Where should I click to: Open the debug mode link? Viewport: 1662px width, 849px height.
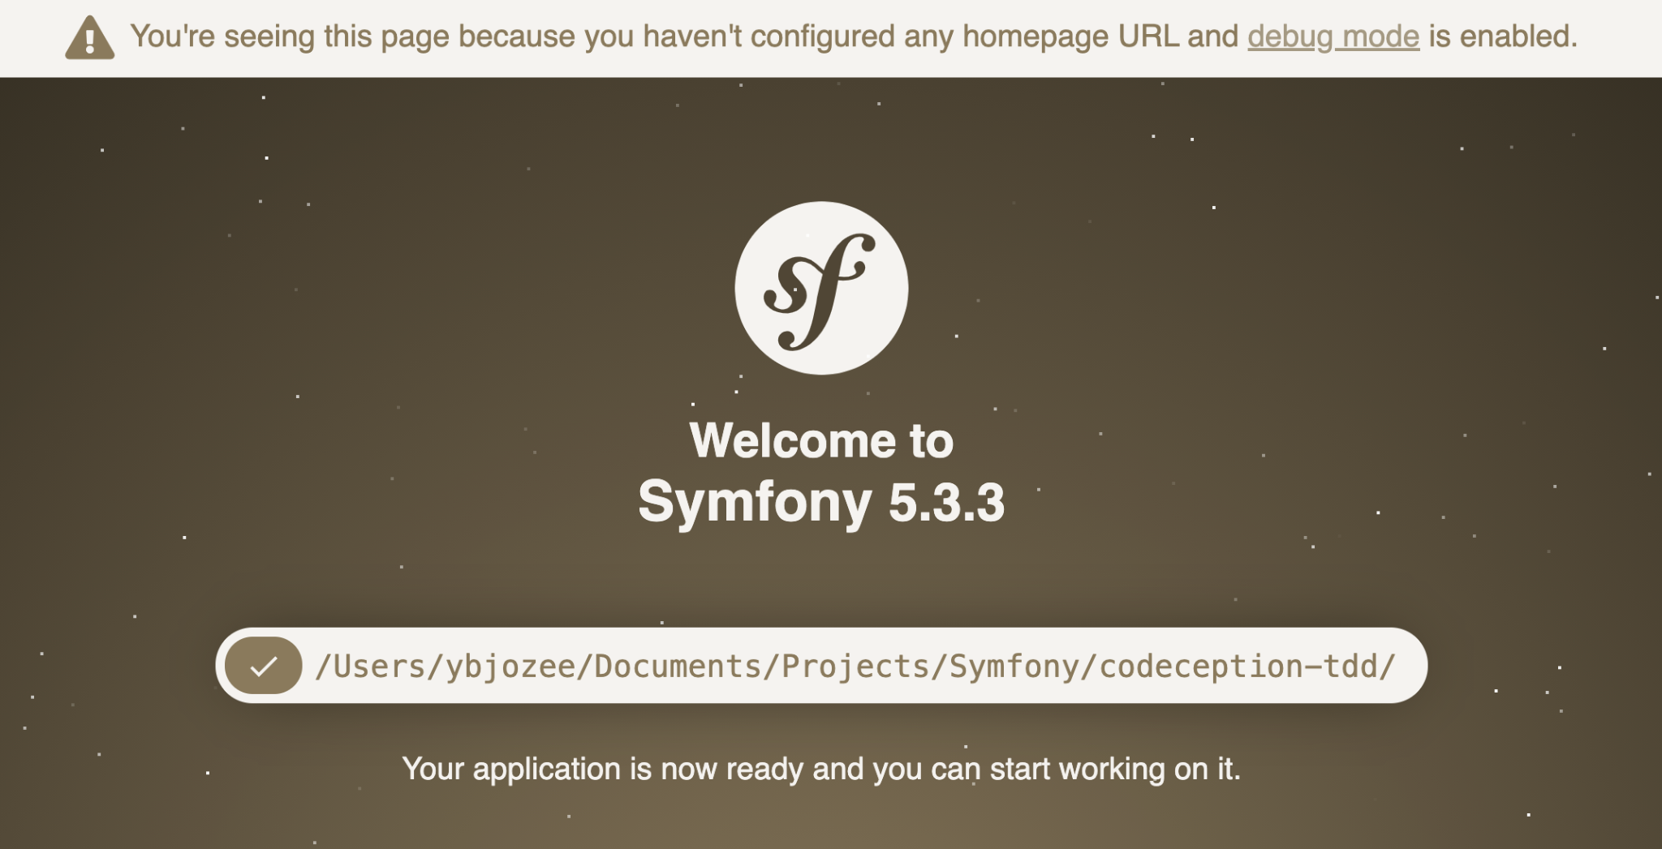point(1333,36)
